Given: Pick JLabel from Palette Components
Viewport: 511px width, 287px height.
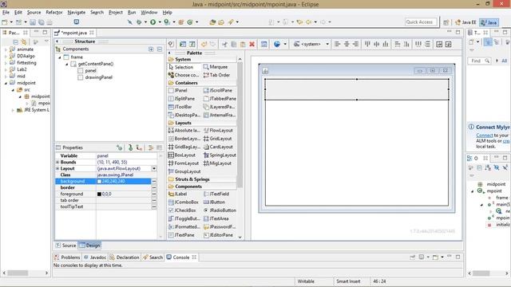Looking at the screenshot, I should click(177, 194).
